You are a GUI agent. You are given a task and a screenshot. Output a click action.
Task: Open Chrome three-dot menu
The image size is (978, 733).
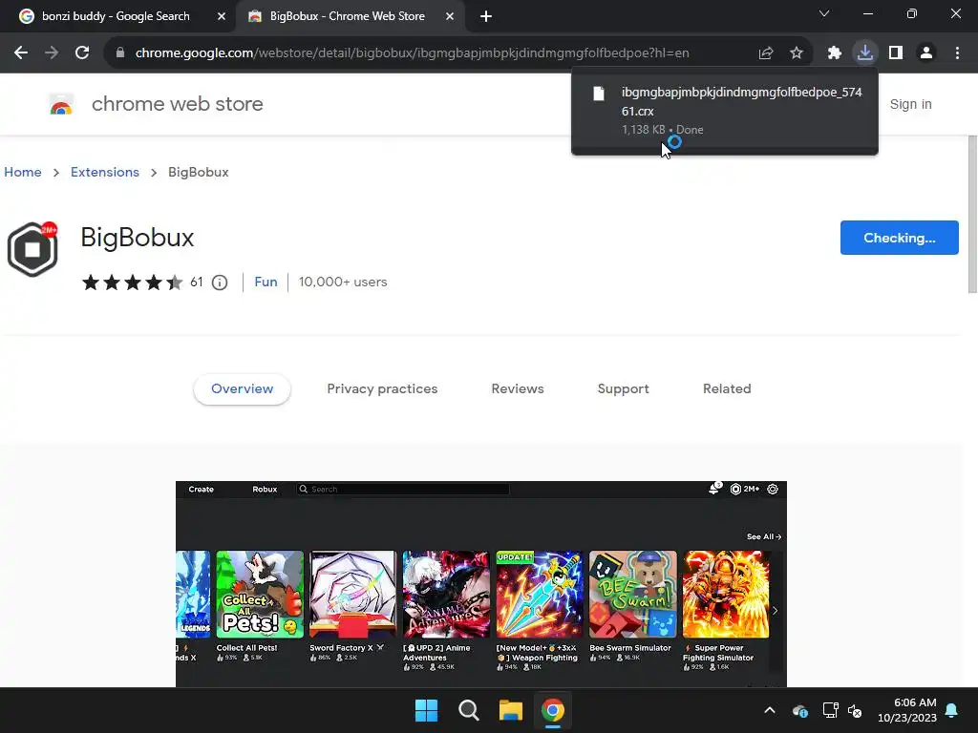(x=957, y=53)
